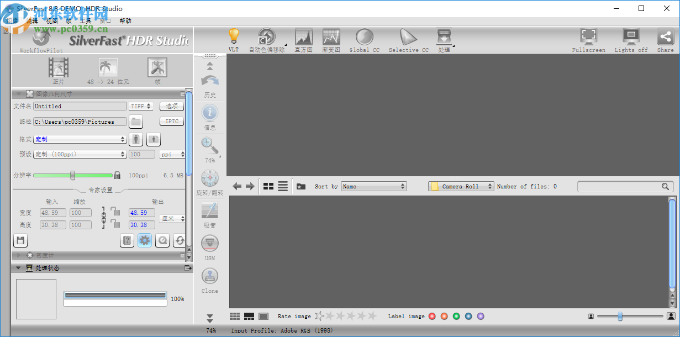Open the Camera Roll folder dropdown
The height and width of the screenshot is (337, 680).
point(461,187)
